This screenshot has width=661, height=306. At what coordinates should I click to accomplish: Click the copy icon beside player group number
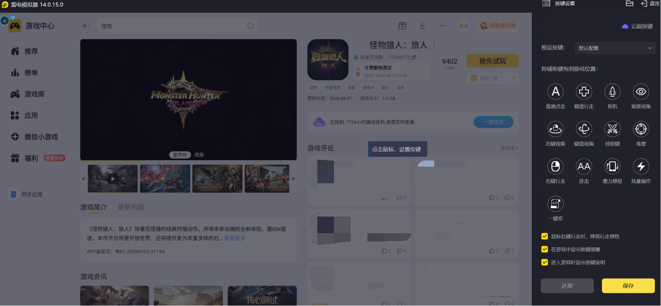click(414, 57)
